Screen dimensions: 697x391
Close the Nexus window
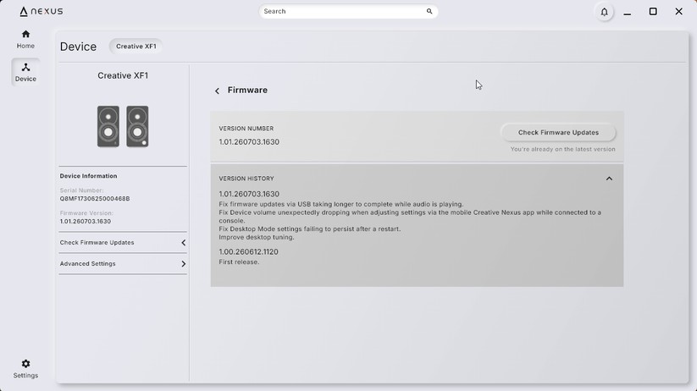(678, 12)
